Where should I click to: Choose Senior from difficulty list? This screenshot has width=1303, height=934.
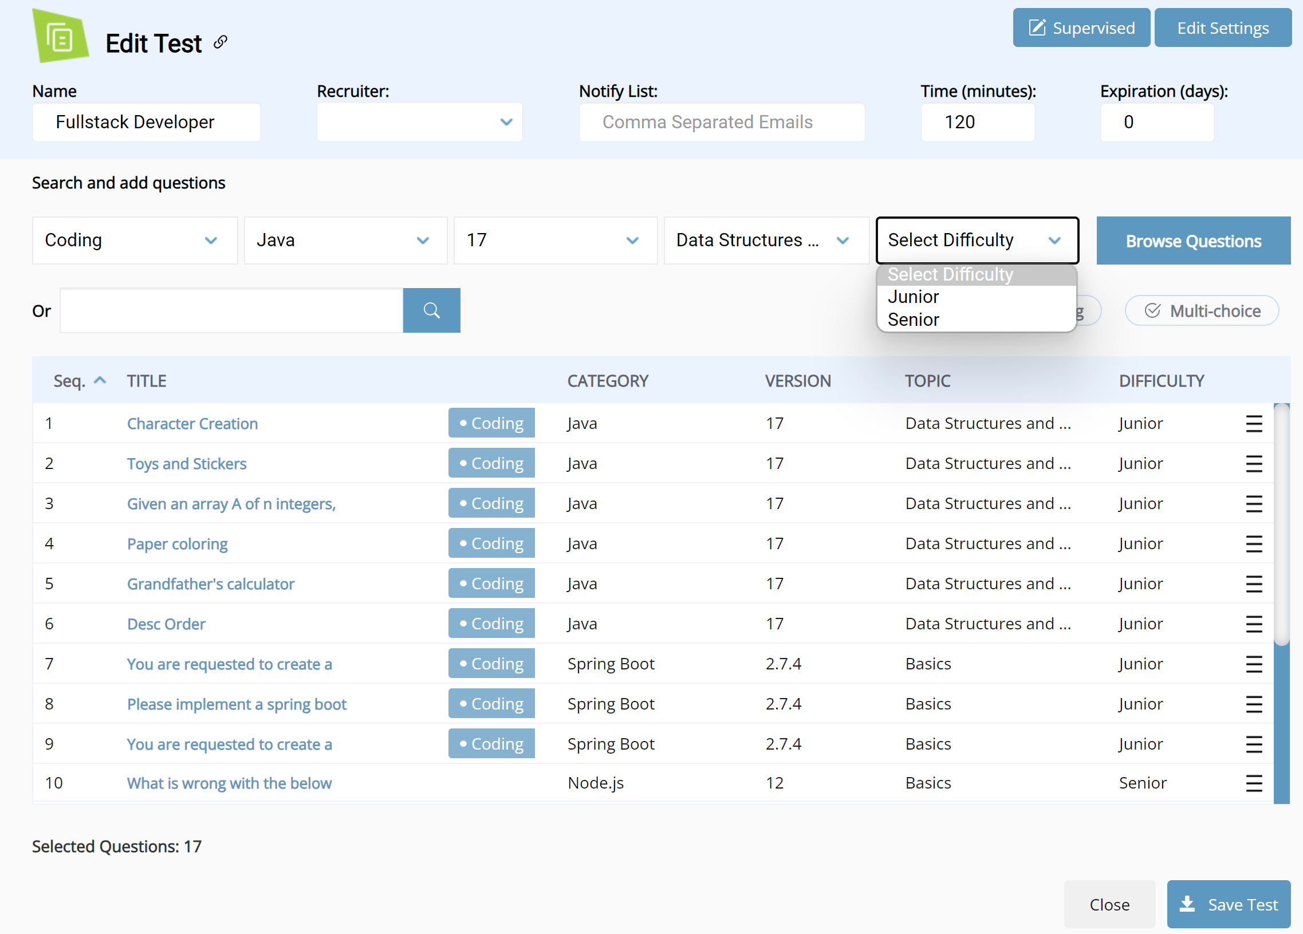976,320
